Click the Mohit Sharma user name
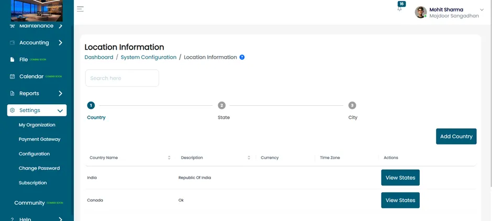Image resolution: width=492 pixels, height=221 pixels. tap(446, 9)
